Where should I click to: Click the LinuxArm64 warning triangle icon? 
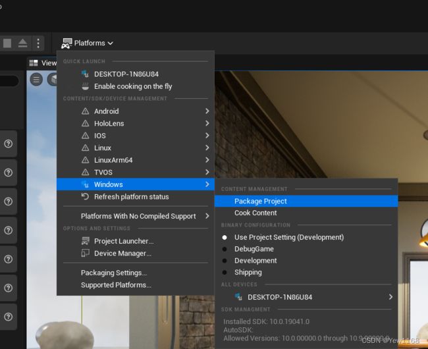click(x=86, y=160)
